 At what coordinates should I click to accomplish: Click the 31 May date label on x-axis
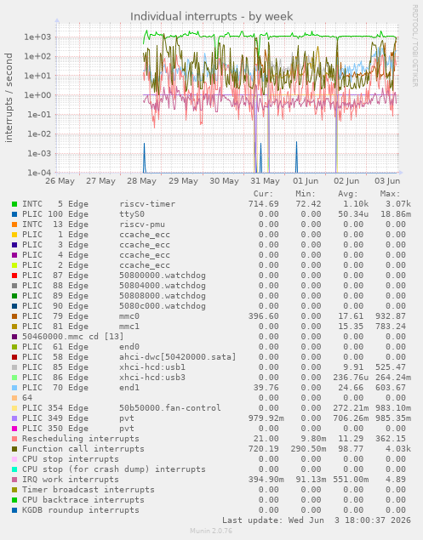[x=265, y=181]
